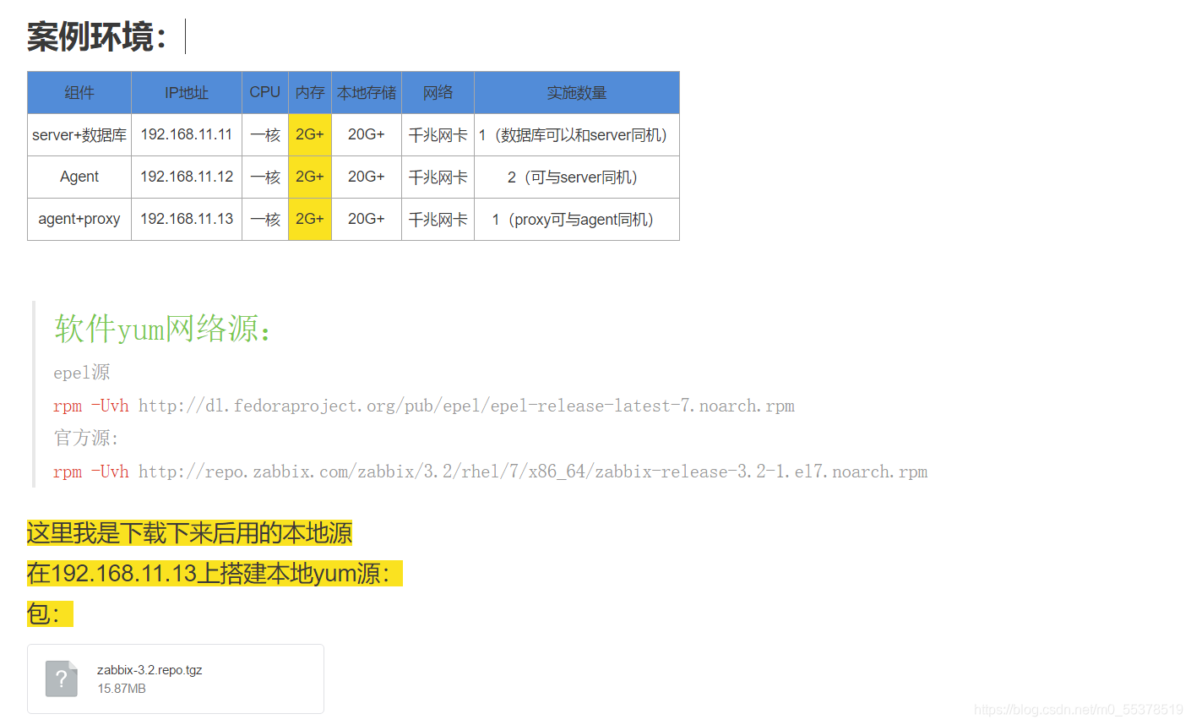Click the agent+proxy cell
The height and width of the screenshot is (725, 1191).
point(79,220)
